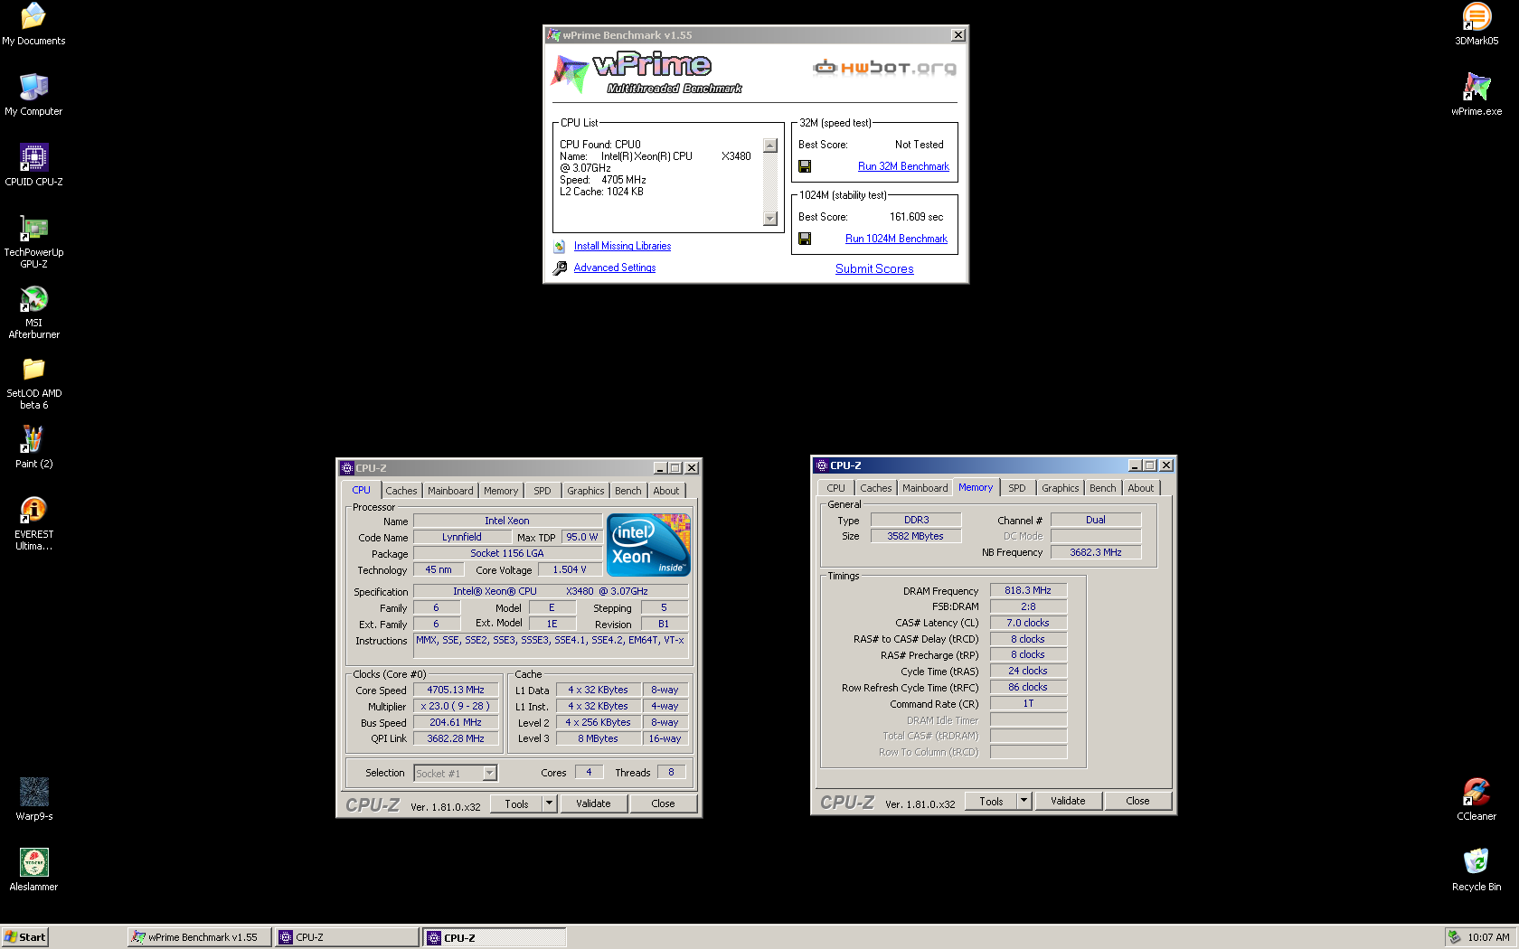This screenshot has height=949, width=1519.
Task: Click Close button in left CPU-Z
Action: pos(663,803)
